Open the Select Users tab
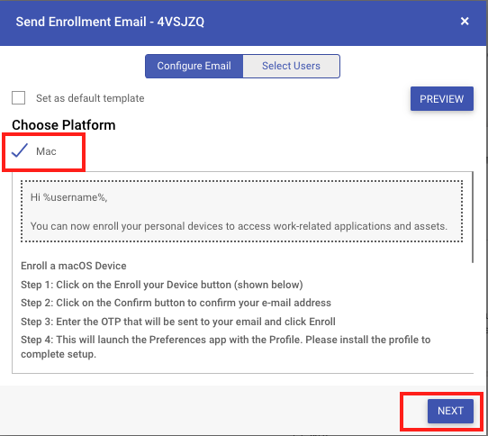488x436 pixels. 291,66
